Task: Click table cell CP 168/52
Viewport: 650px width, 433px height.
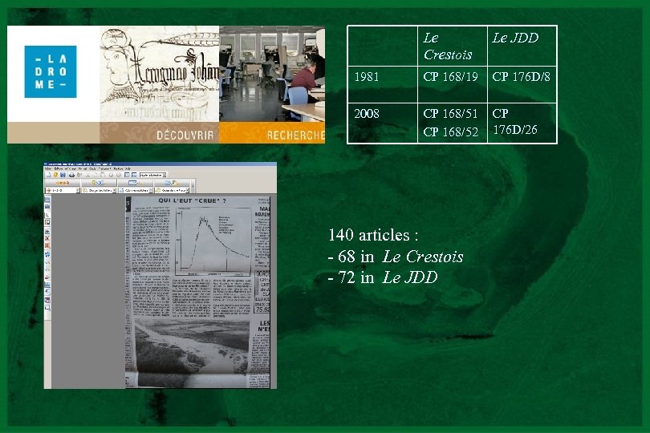Action: coord(451,132)
